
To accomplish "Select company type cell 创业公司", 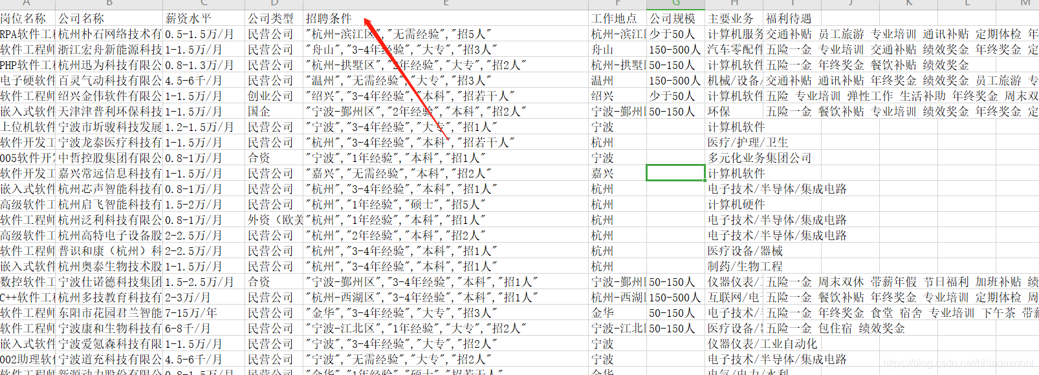I will [274, 96].
